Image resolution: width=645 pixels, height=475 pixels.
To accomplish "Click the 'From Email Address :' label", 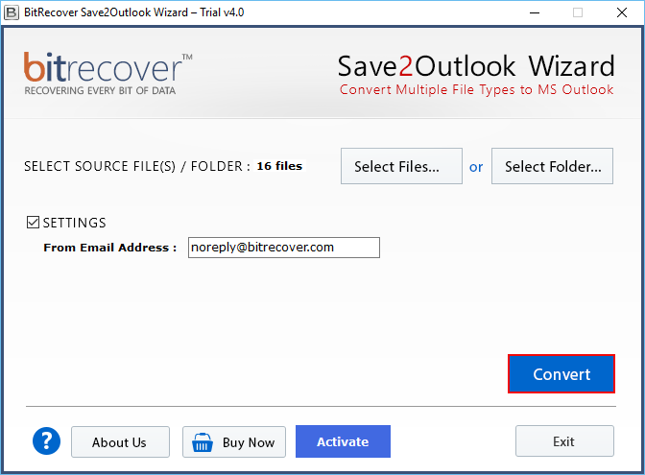I will pyautogui.click(x=109, y=248).
